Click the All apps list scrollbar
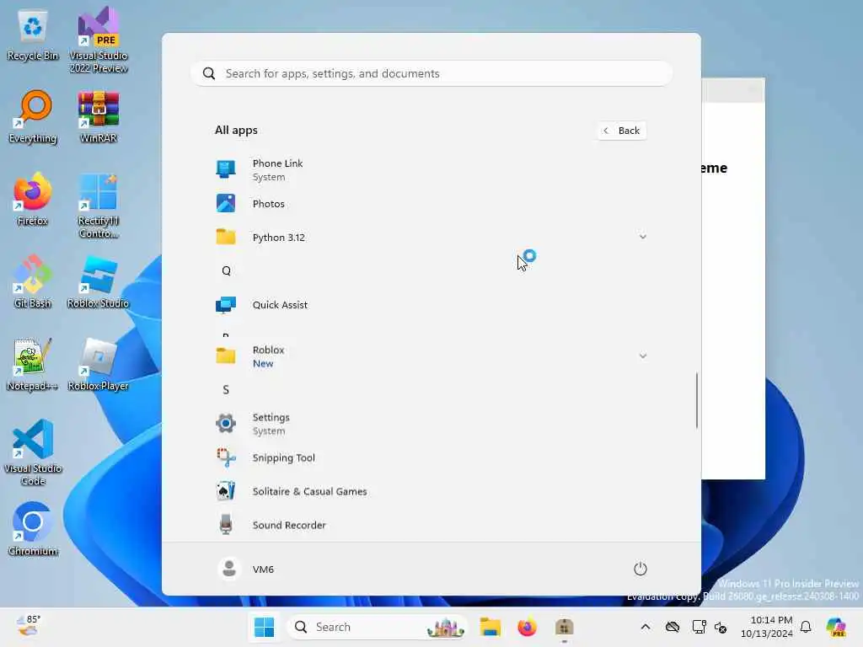 [696, 400]
